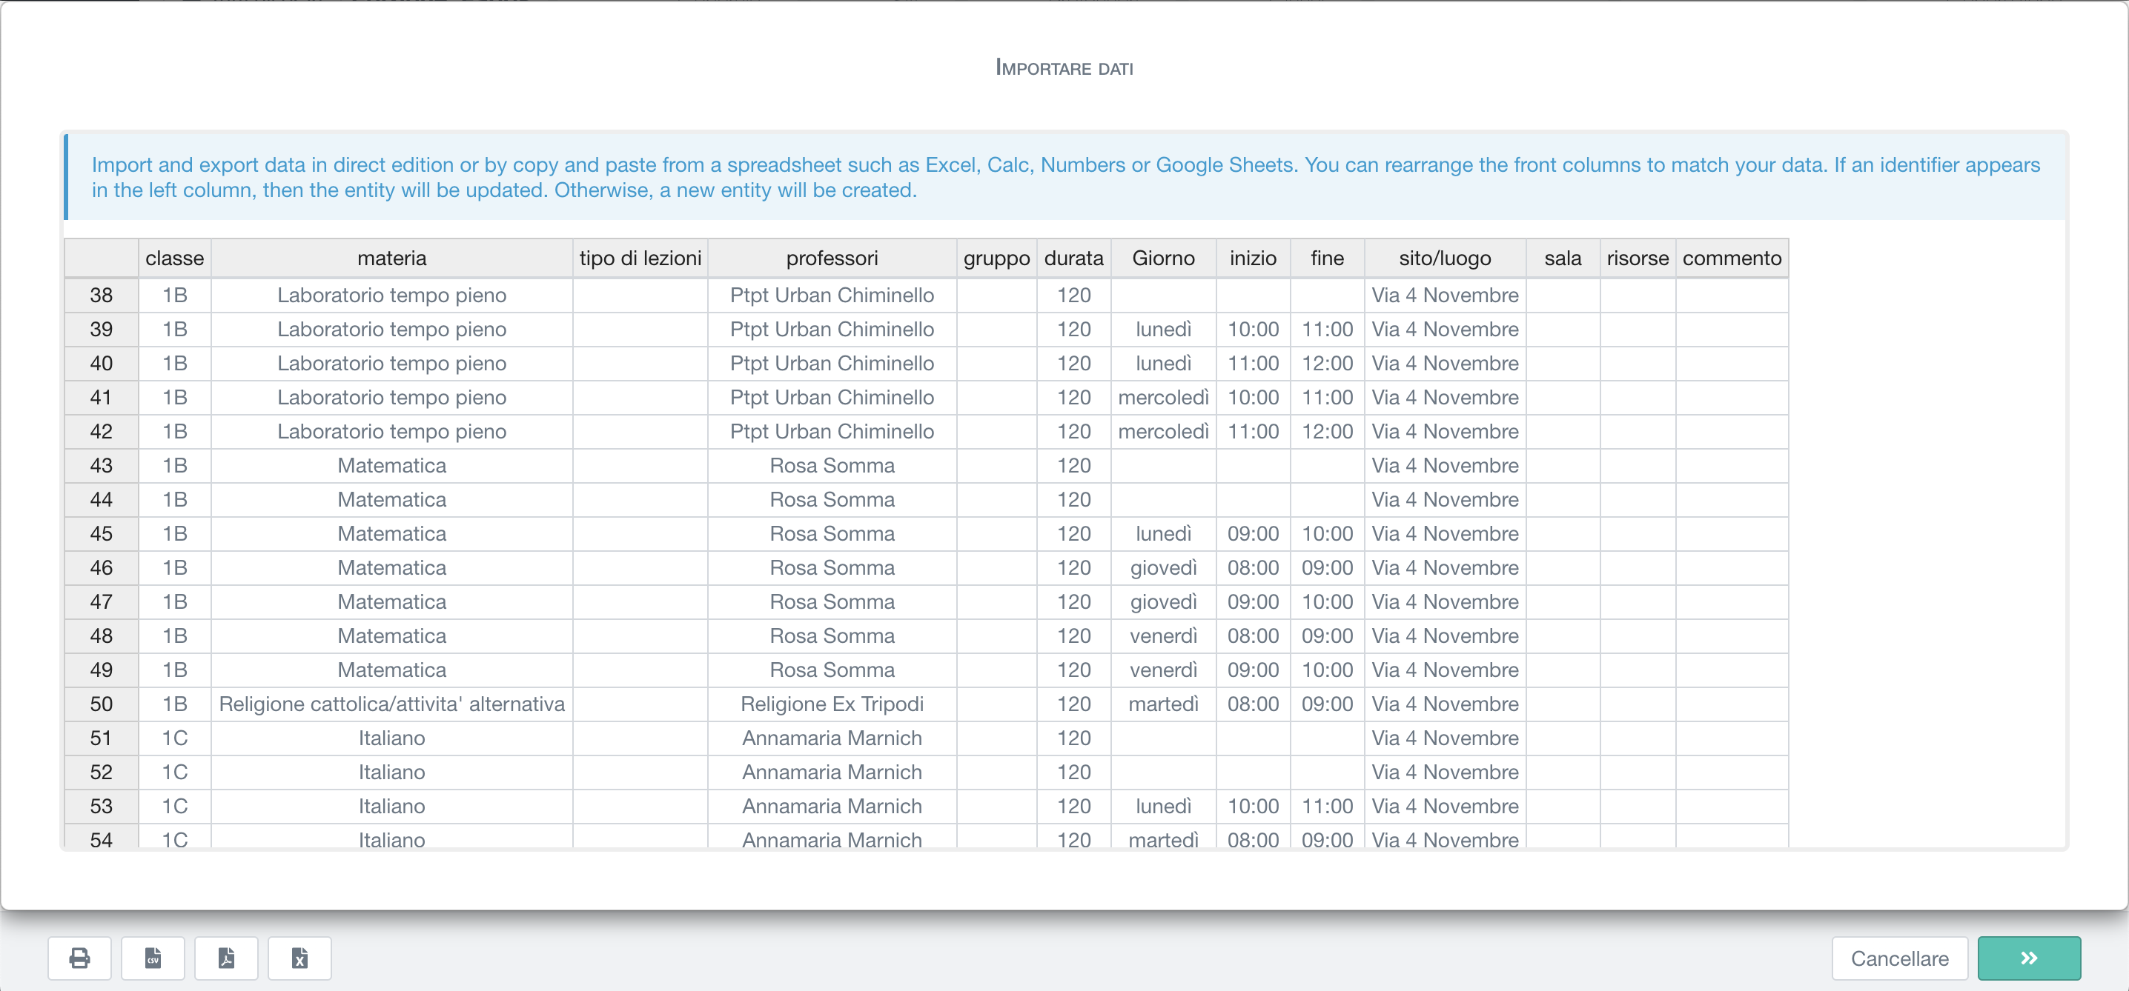The height and width of the screenshot is (991, 2129).
Task: Select the 'materia' column header
Action: click(391, 258)
